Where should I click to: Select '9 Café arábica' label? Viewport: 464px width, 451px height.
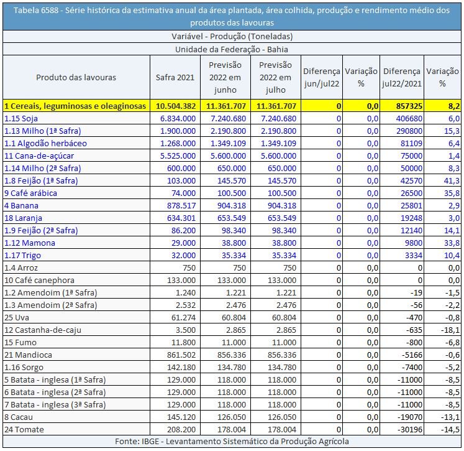[30, 193]
